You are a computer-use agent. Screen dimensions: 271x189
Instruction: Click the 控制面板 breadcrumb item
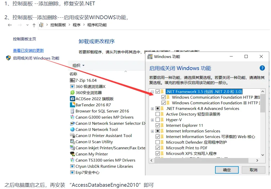(x=58, y=25)
